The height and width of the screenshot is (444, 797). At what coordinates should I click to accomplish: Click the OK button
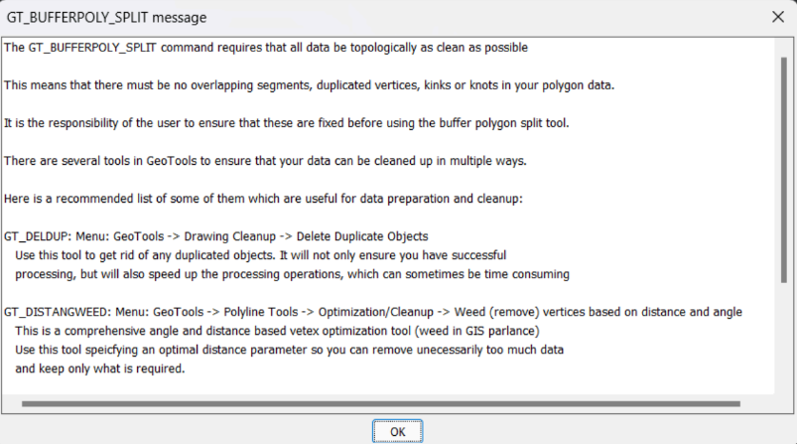tap(397, 431)
